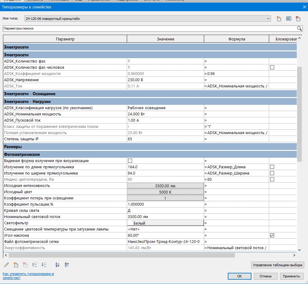The height and width of the screenshot is (284, 308).
Task: Select the Размеры group header
Action: [150, 147]
